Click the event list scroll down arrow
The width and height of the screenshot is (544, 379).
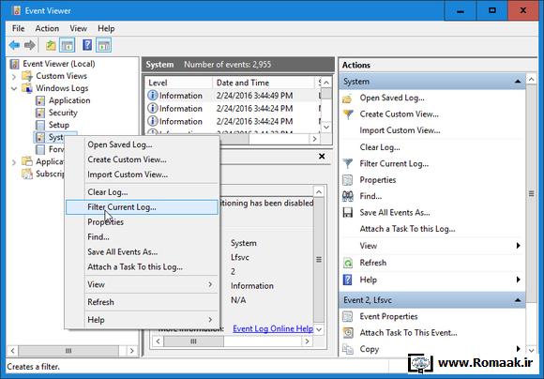[x=326, y=127]
